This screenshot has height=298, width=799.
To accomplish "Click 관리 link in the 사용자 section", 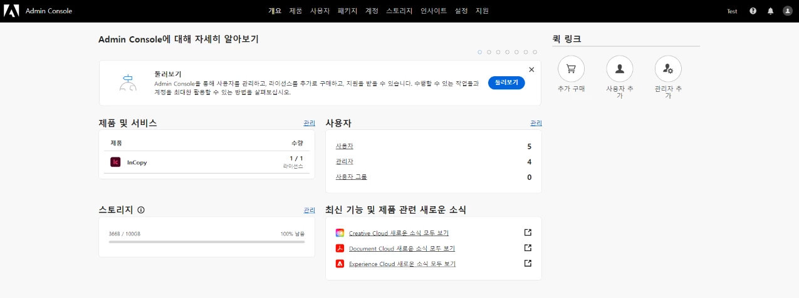I will (536, 123).
